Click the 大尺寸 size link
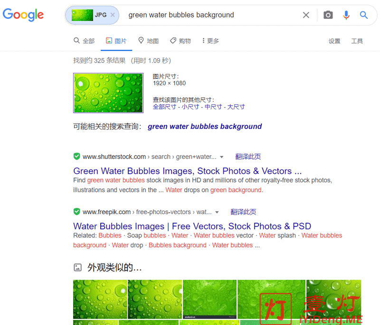The height and width of the screenshot is (325, 380). coord(236,107)
